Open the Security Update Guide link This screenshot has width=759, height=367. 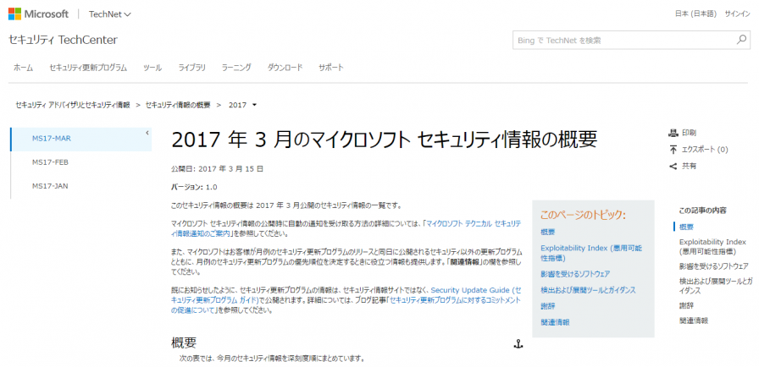coord(346,295)
